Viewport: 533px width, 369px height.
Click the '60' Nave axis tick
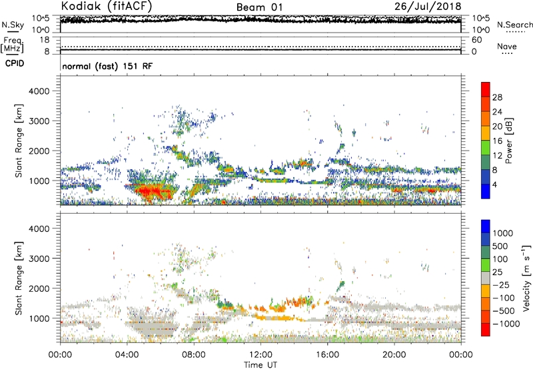click(x=476, y=40)
